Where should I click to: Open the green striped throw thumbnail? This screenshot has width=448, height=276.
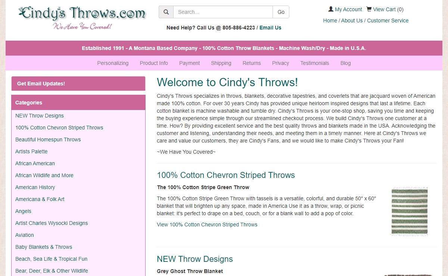[410, 211]
